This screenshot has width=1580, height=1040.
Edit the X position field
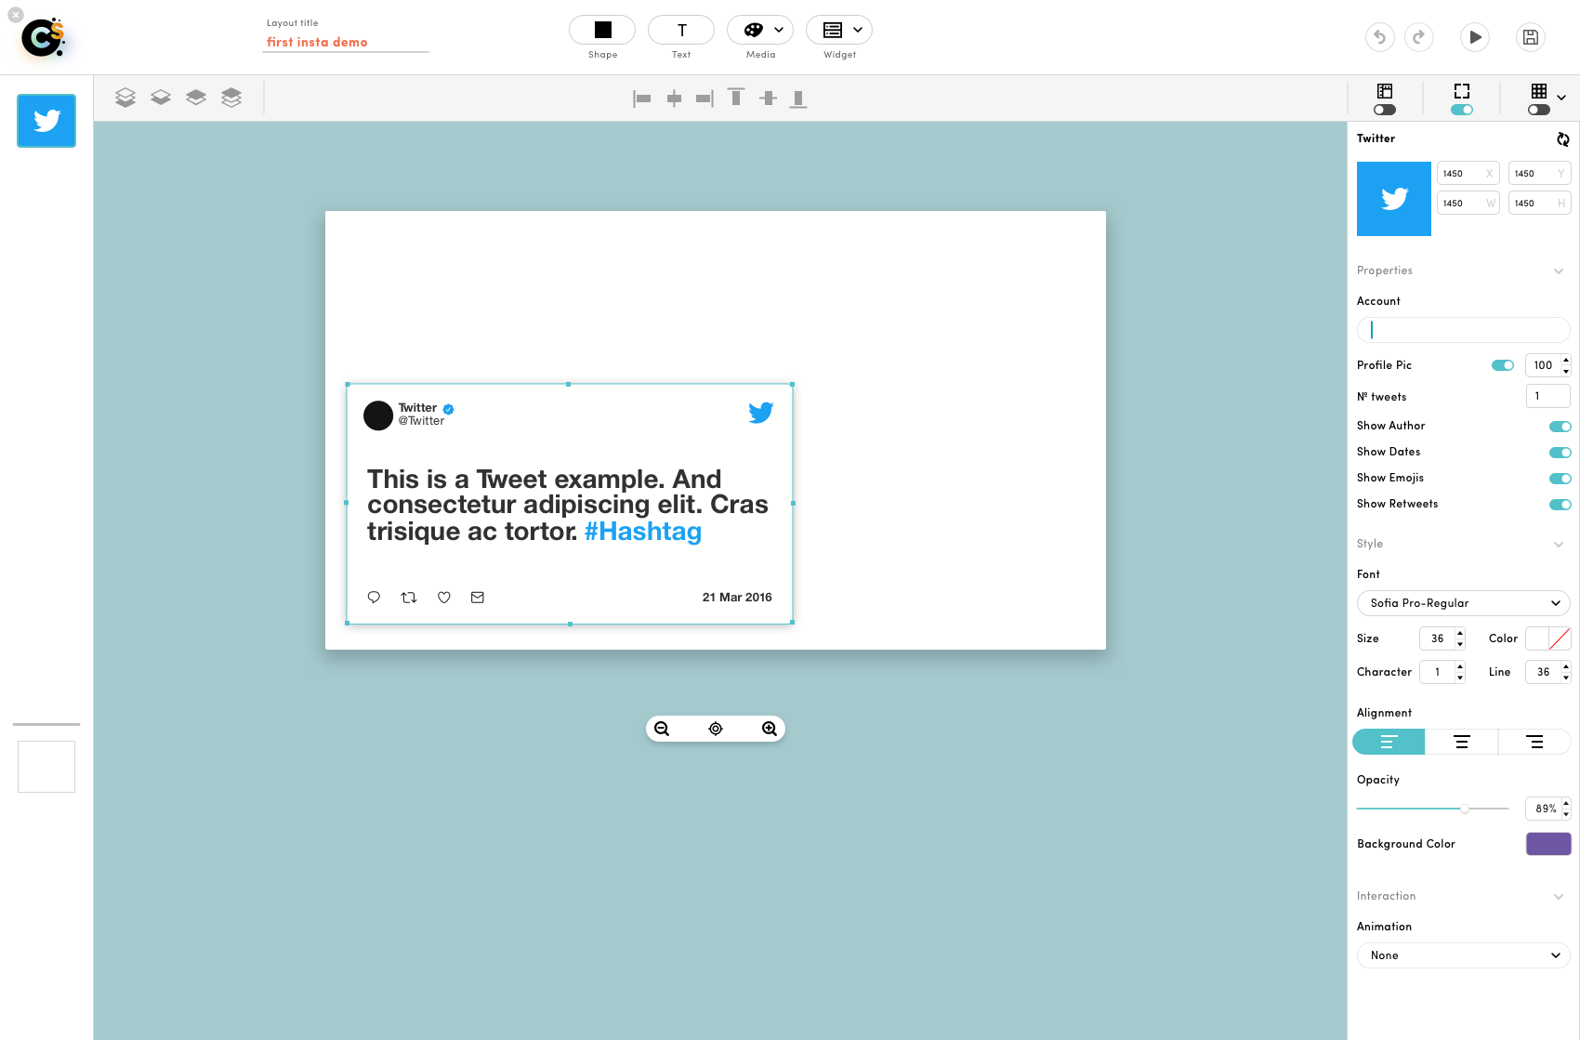(x=1468, y=174)
